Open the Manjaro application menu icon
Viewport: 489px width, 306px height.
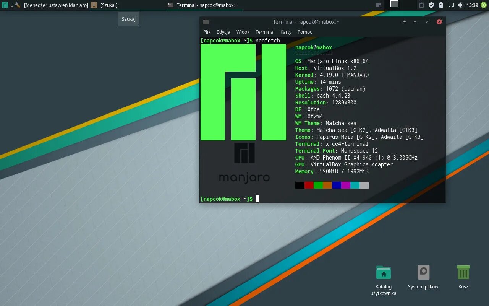coord(5,5)
